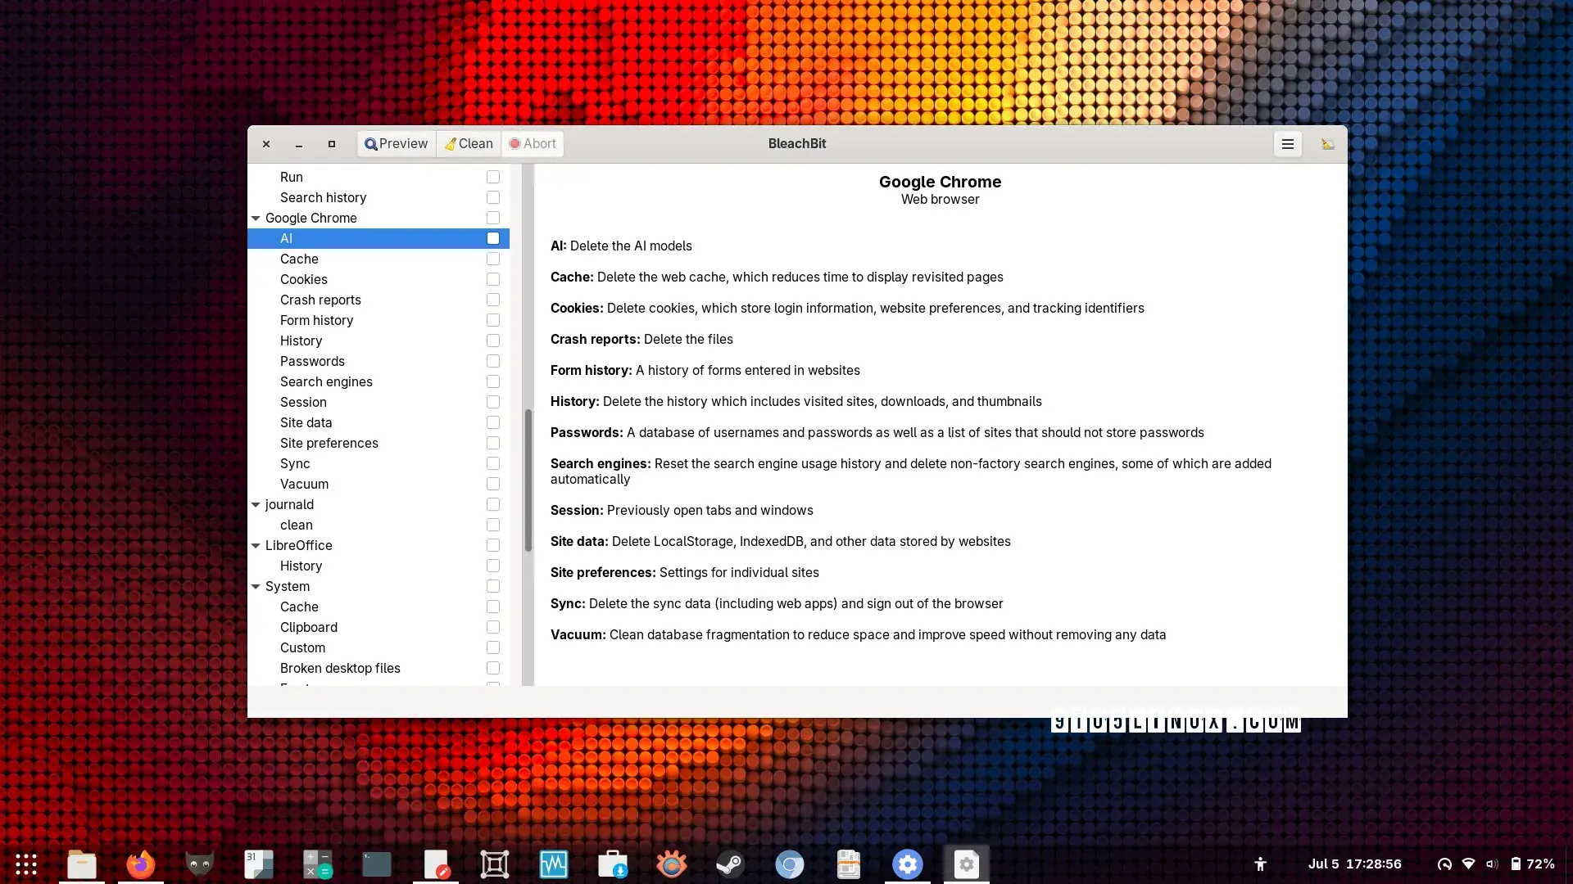Open the Wi-Fi indicator in the tray
Viewport: 1573px width, 884px height.
(x=1468, y=864)
